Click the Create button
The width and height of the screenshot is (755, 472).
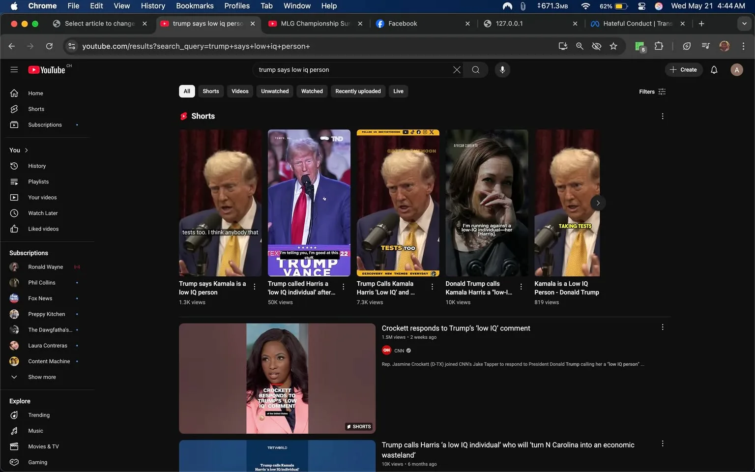coord(684,69)
